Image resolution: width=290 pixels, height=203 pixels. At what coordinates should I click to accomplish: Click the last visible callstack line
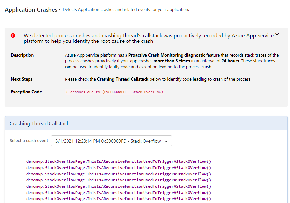point(119,198)
